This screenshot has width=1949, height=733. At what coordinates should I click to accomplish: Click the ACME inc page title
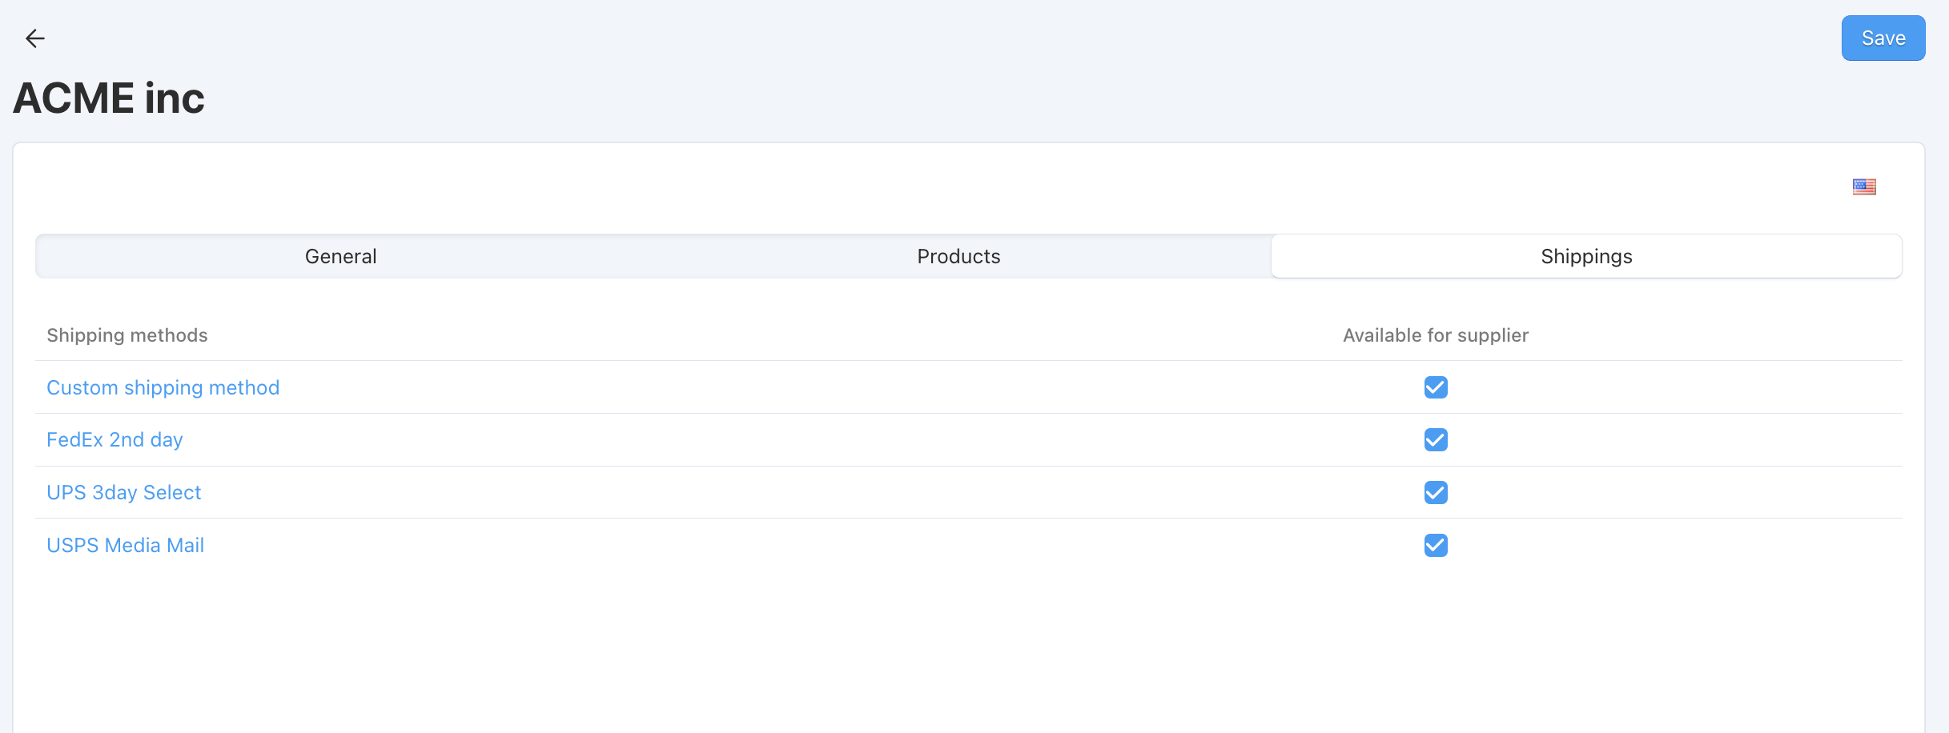pos(109,98)
